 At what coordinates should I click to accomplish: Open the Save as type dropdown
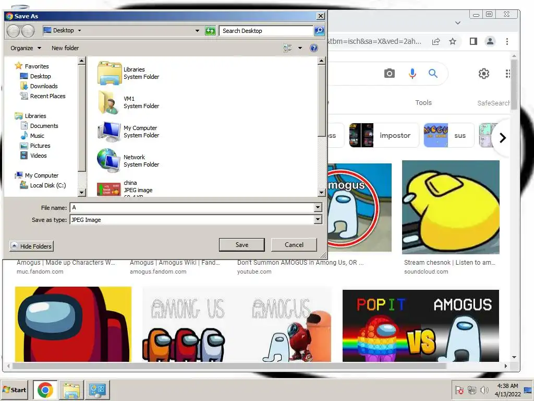[318, 220]
